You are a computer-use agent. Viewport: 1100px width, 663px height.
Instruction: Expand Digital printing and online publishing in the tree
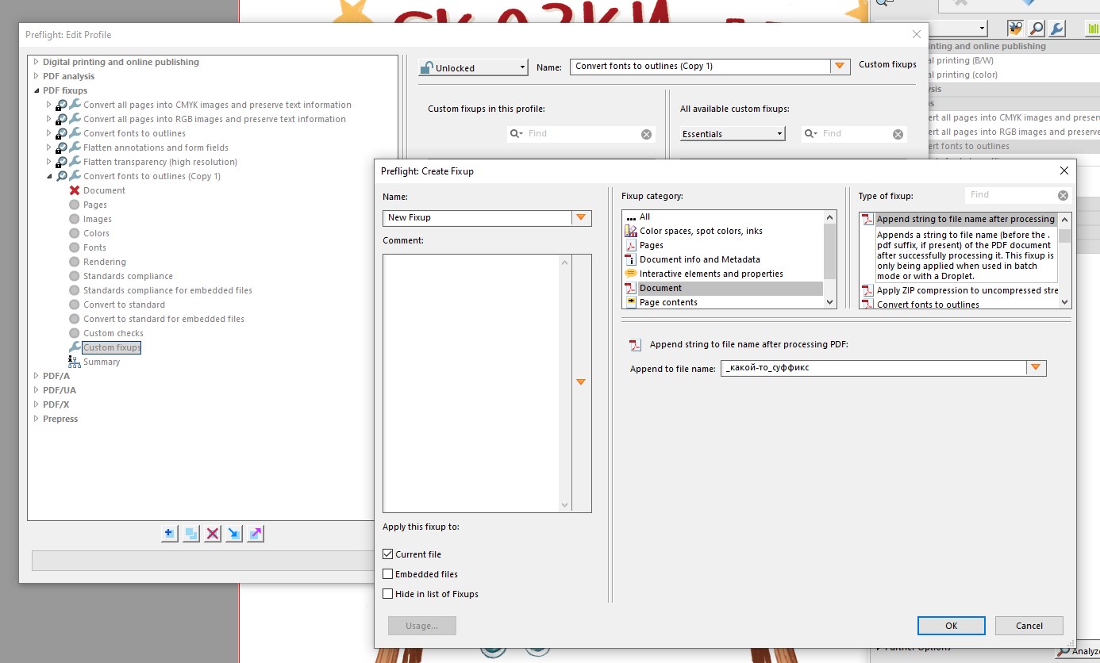point(36,62)
